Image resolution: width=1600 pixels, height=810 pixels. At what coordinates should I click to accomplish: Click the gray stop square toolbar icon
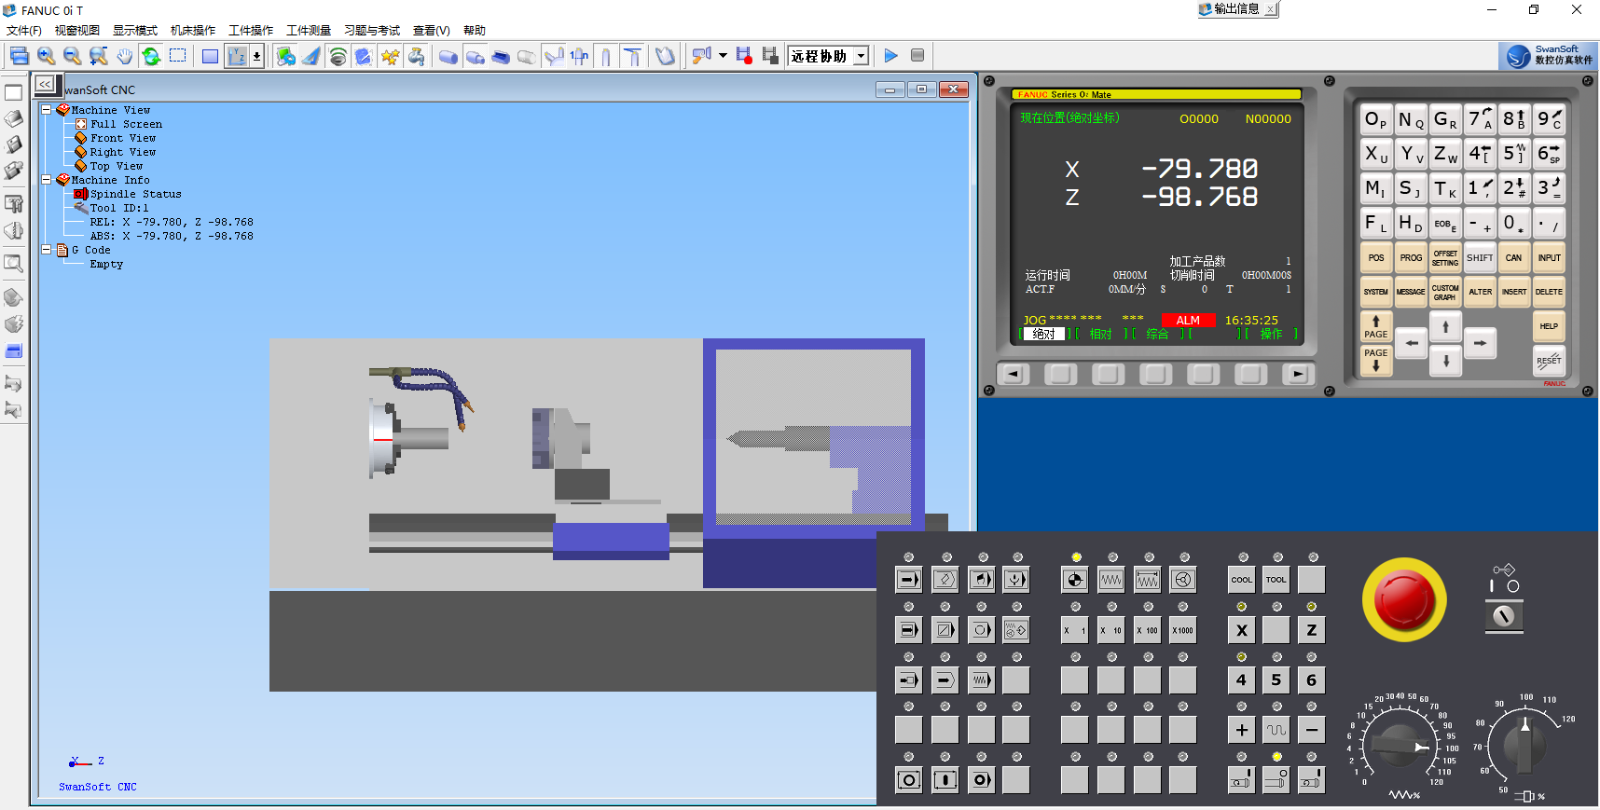[917, 56]
